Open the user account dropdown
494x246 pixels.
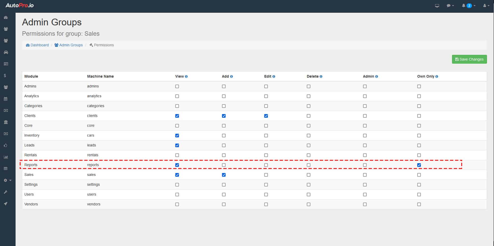[486, 5]
